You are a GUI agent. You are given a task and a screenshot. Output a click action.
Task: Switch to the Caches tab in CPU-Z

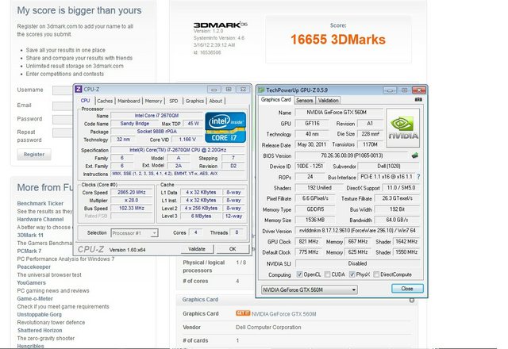click(x=105, y=101)
